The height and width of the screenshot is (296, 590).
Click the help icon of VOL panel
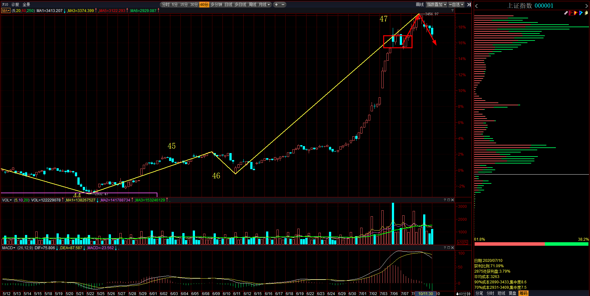tap(445, 200)
